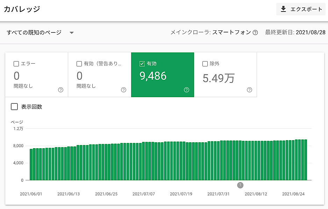Viewport: 328px width, 209px height.
Task: Click the download icon beside エクスポート
Action: coord(284,9)
